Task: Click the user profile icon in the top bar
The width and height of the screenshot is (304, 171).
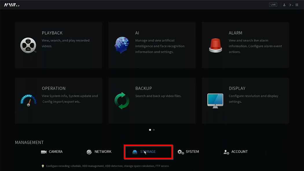Action: coord(284,5)
